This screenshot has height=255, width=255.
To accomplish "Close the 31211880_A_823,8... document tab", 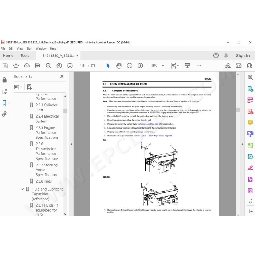I will (77, 56).
